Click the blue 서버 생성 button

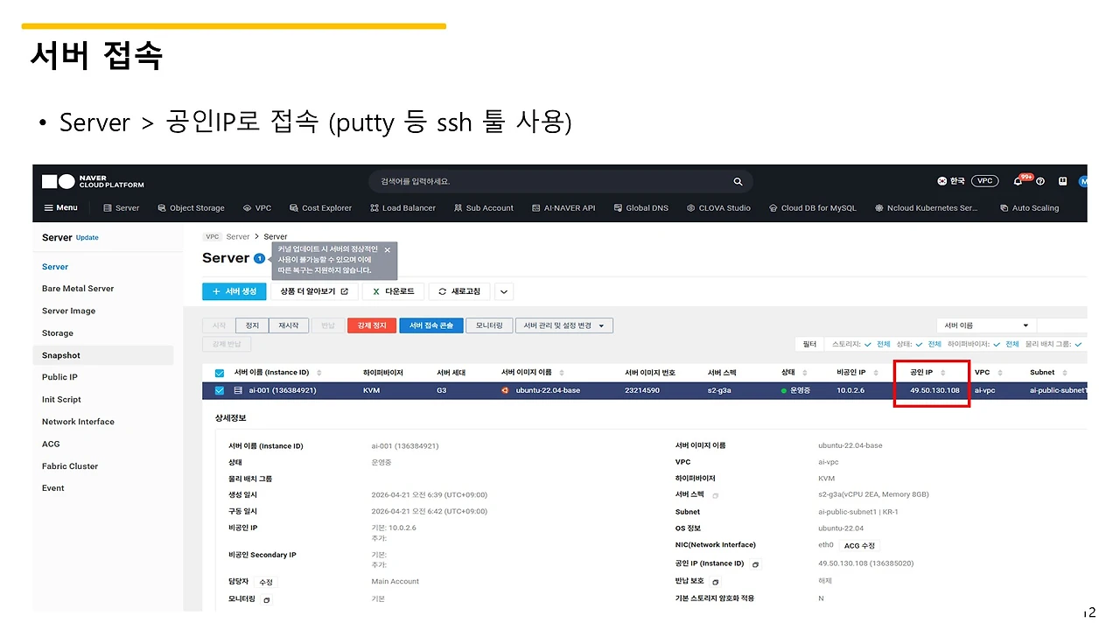[x=234, y=290]
